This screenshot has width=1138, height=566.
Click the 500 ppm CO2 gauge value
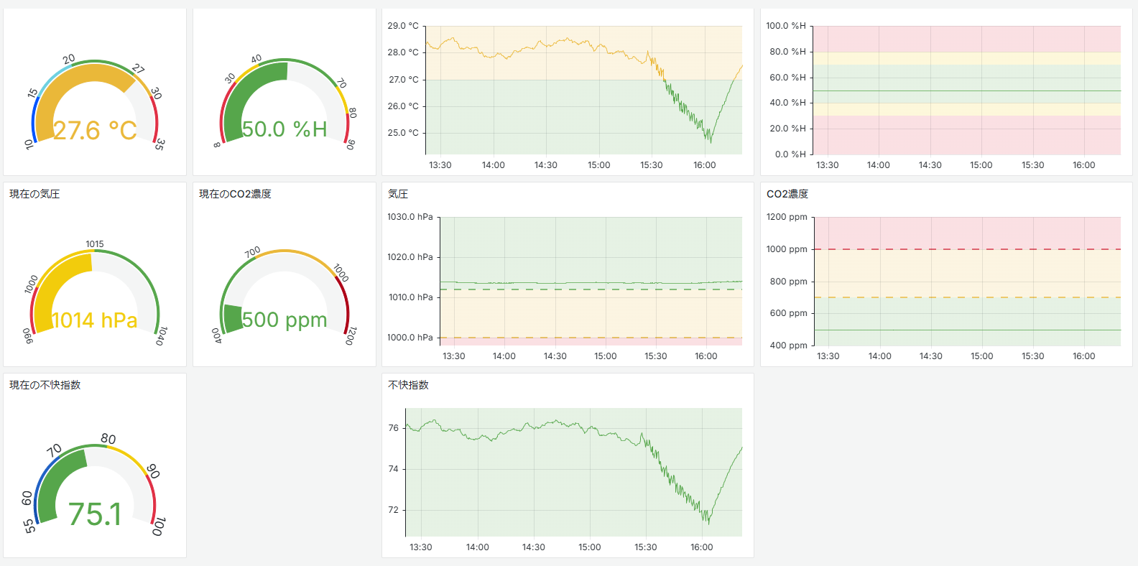coord(284,320)
